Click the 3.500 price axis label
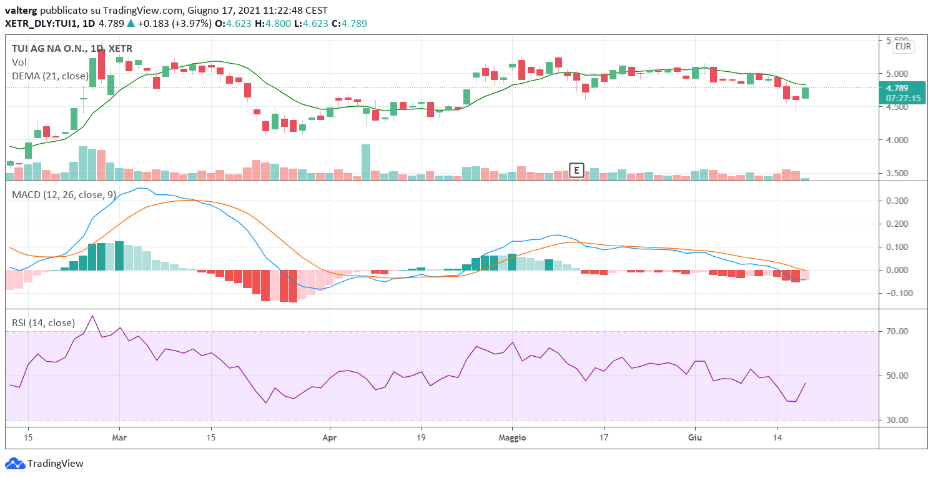Screen dimensions: 933x478 point(897,174)
